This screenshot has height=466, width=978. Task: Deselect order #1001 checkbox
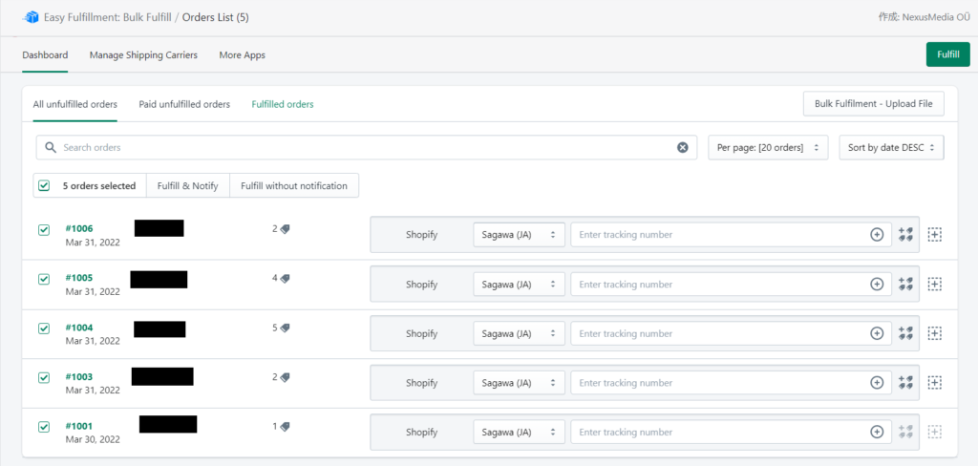44,427
